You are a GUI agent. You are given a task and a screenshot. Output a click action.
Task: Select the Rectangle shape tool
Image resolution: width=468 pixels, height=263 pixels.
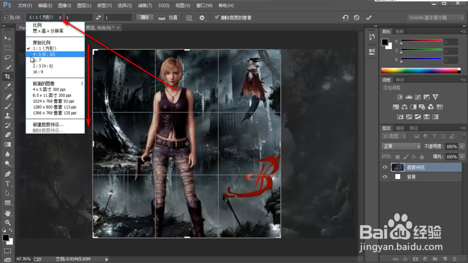pyautogui.click(x=7, y=203)
